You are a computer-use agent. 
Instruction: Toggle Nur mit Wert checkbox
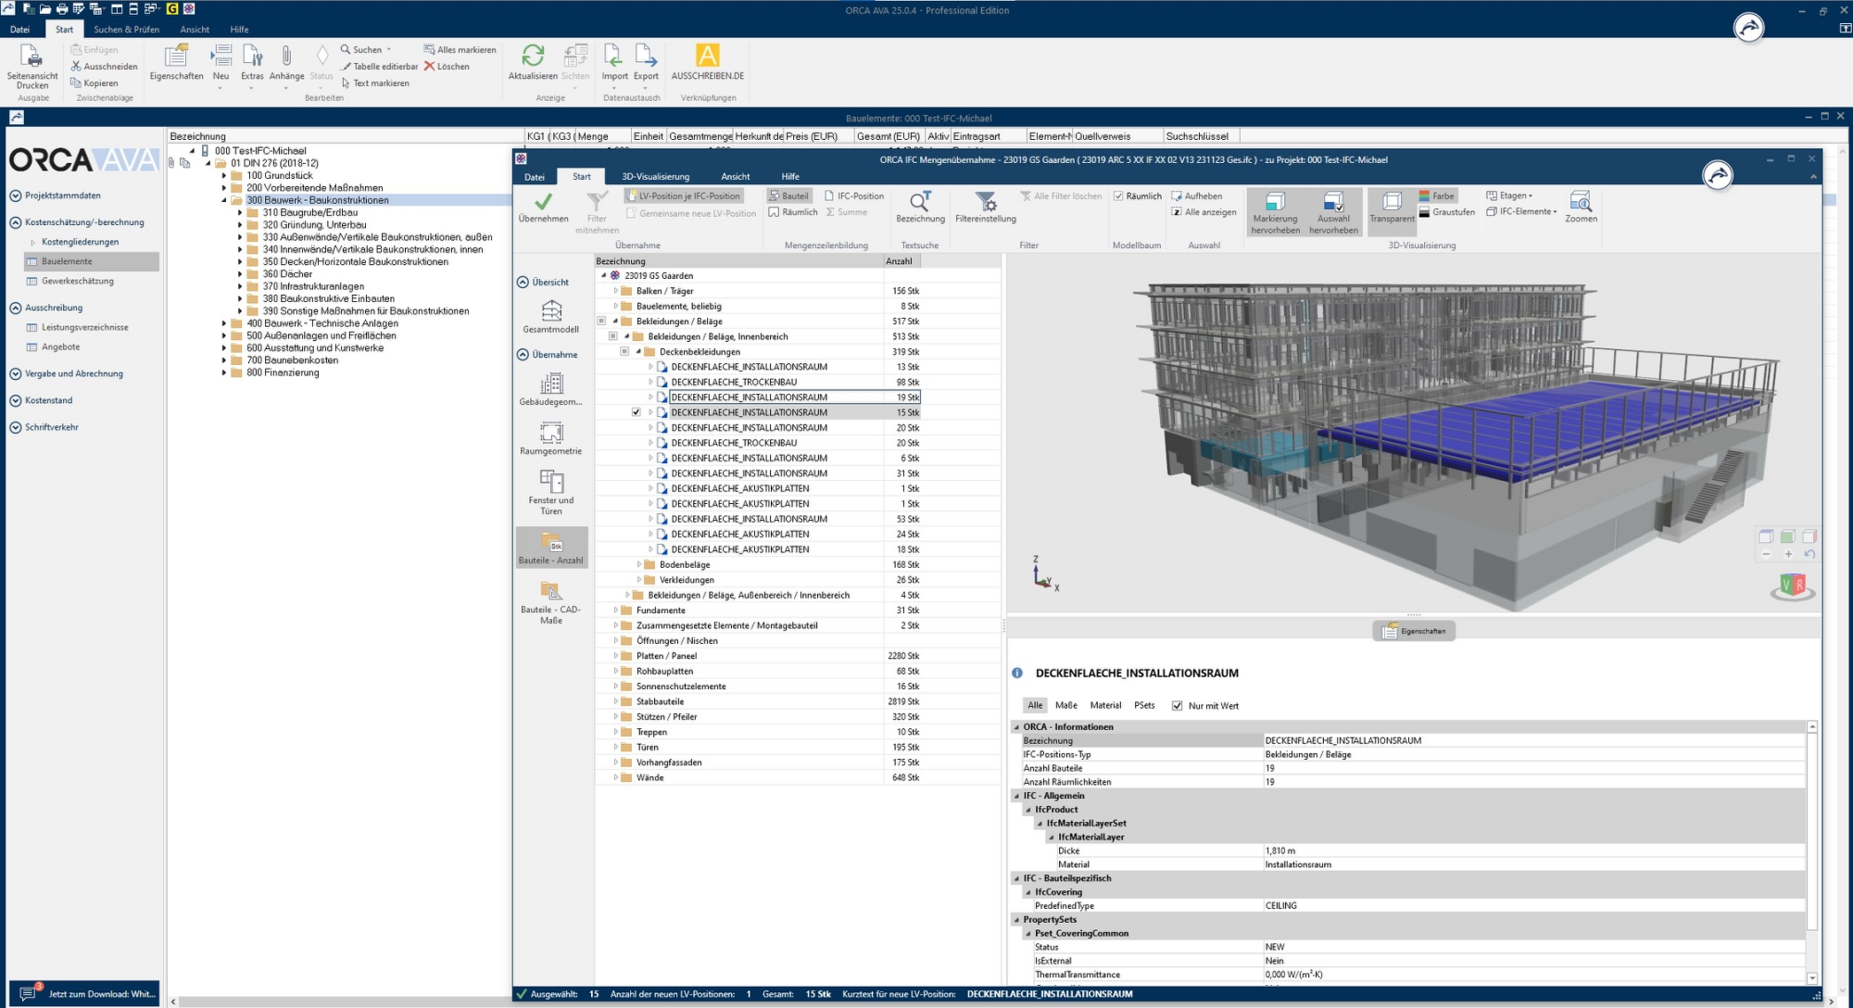pos(1177,706)
